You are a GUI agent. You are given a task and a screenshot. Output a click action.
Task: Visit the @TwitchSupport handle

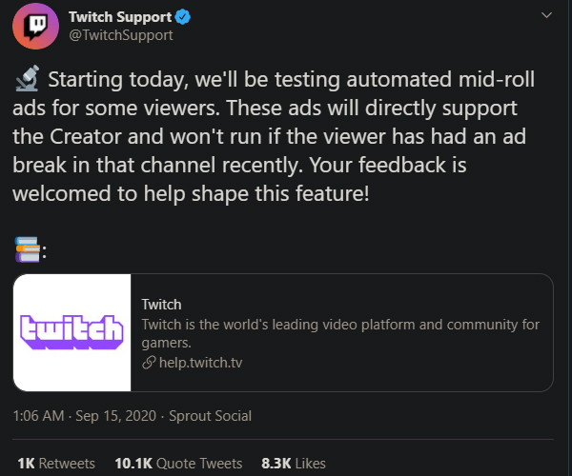(x=121, y=35)
